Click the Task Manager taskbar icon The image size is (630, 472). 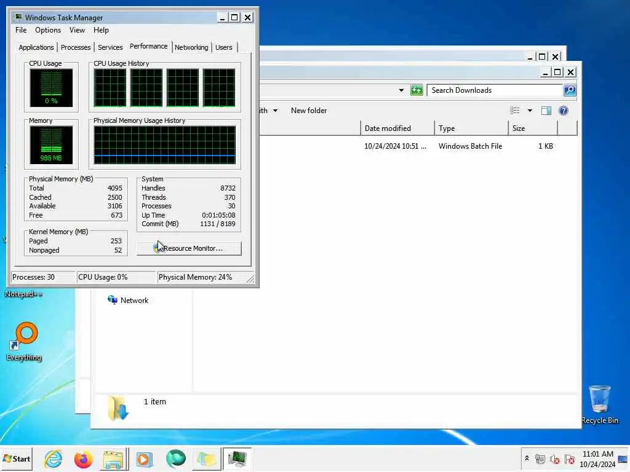(x=237, y=458)
